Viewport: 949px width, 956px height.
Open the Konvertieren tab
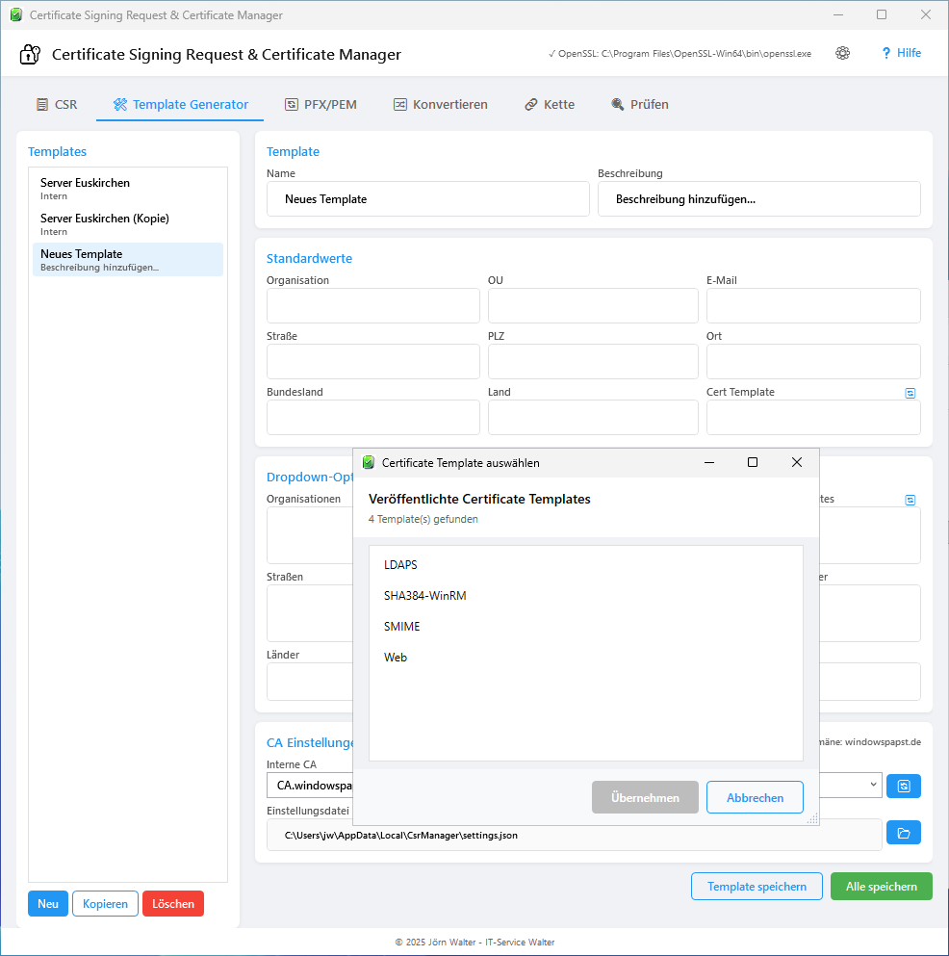(x=440, y=103)
